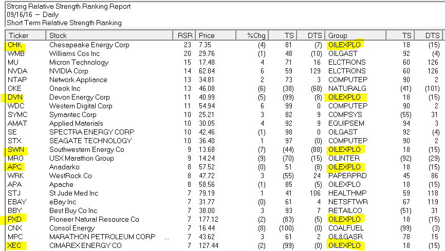The width and height of the screenshot is (445, 251).
Task: Click Network Appliance stock name
Action: click(78, 80)
